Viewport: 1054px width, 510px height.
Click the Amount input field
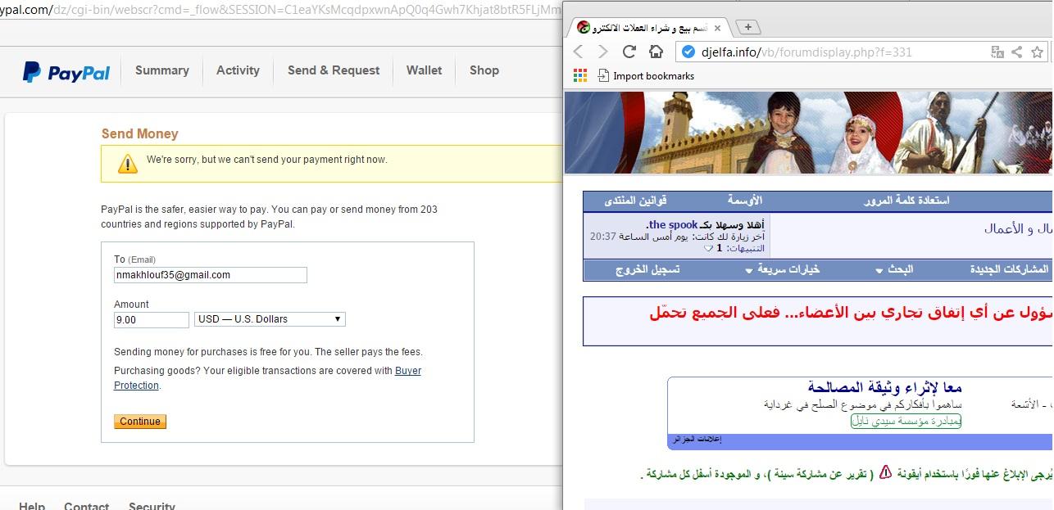(151, 319)
